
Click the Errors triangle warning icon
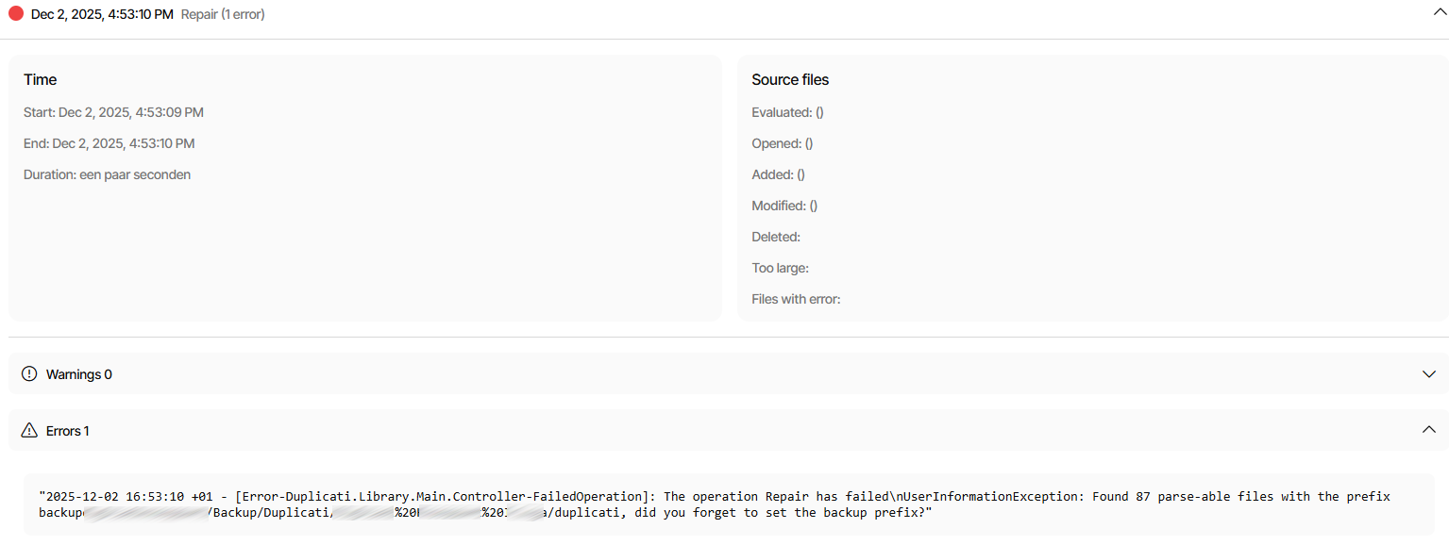29,431
